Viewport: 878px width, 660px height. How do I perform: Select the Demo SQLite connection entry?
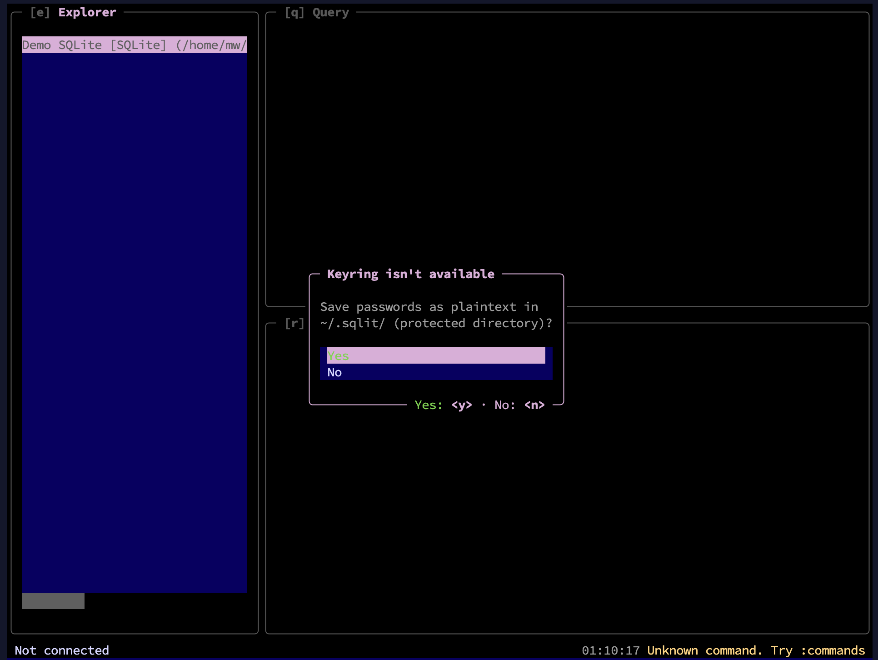point(134,45)
